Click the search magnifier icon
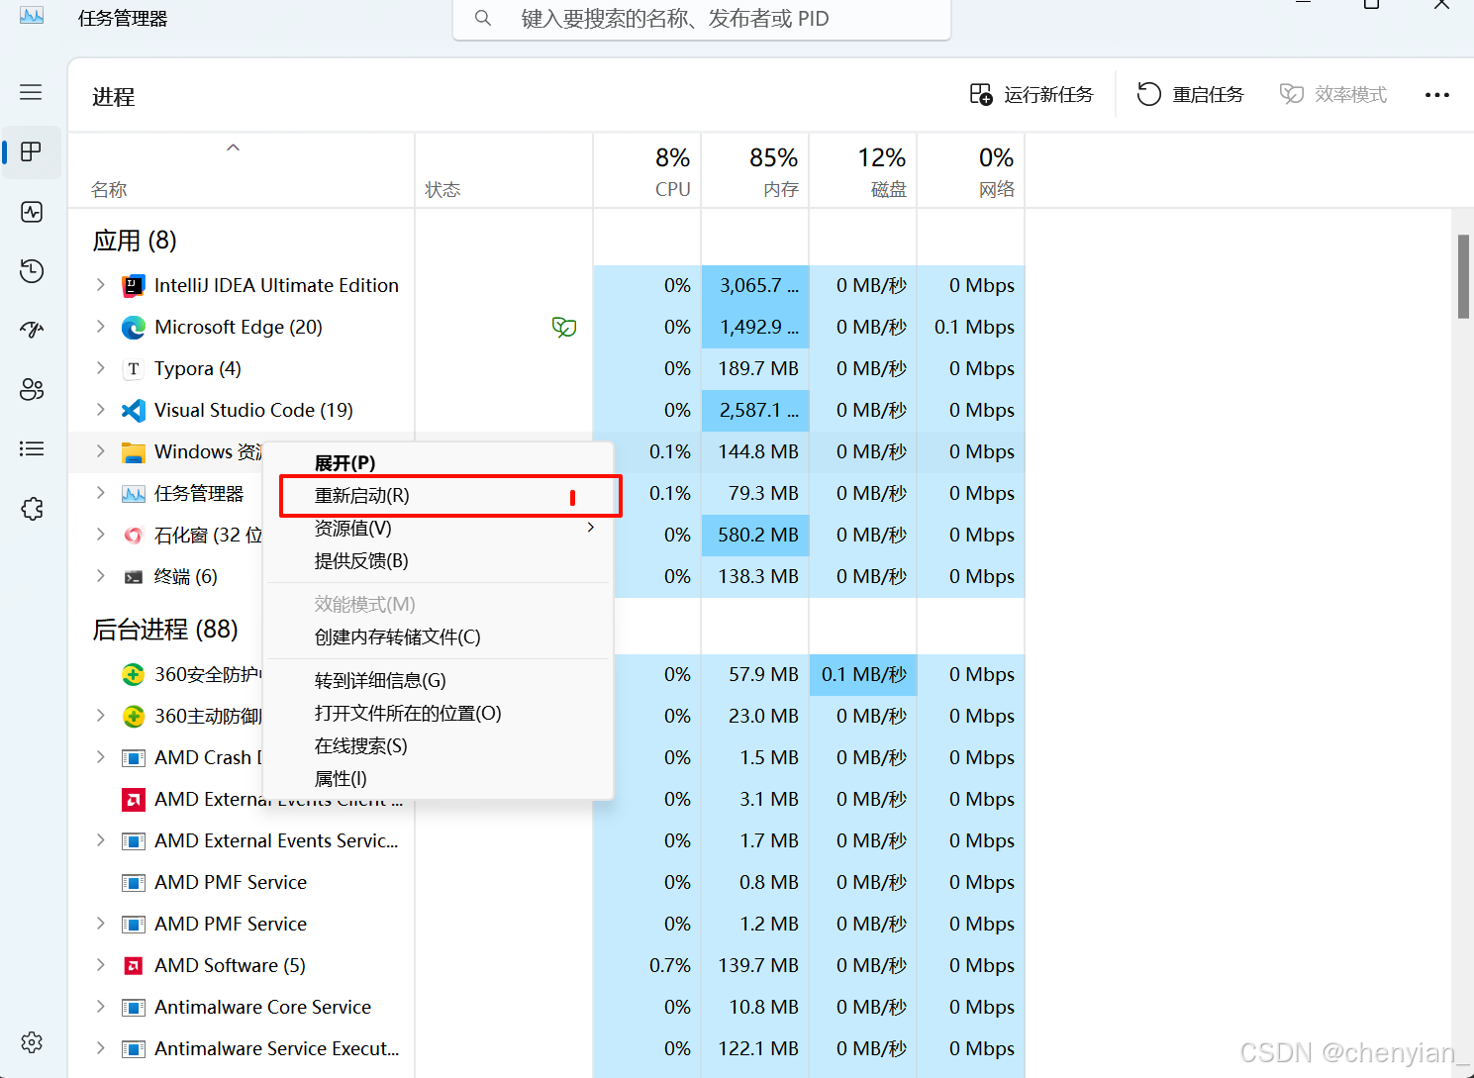 (x=483, y=18)
